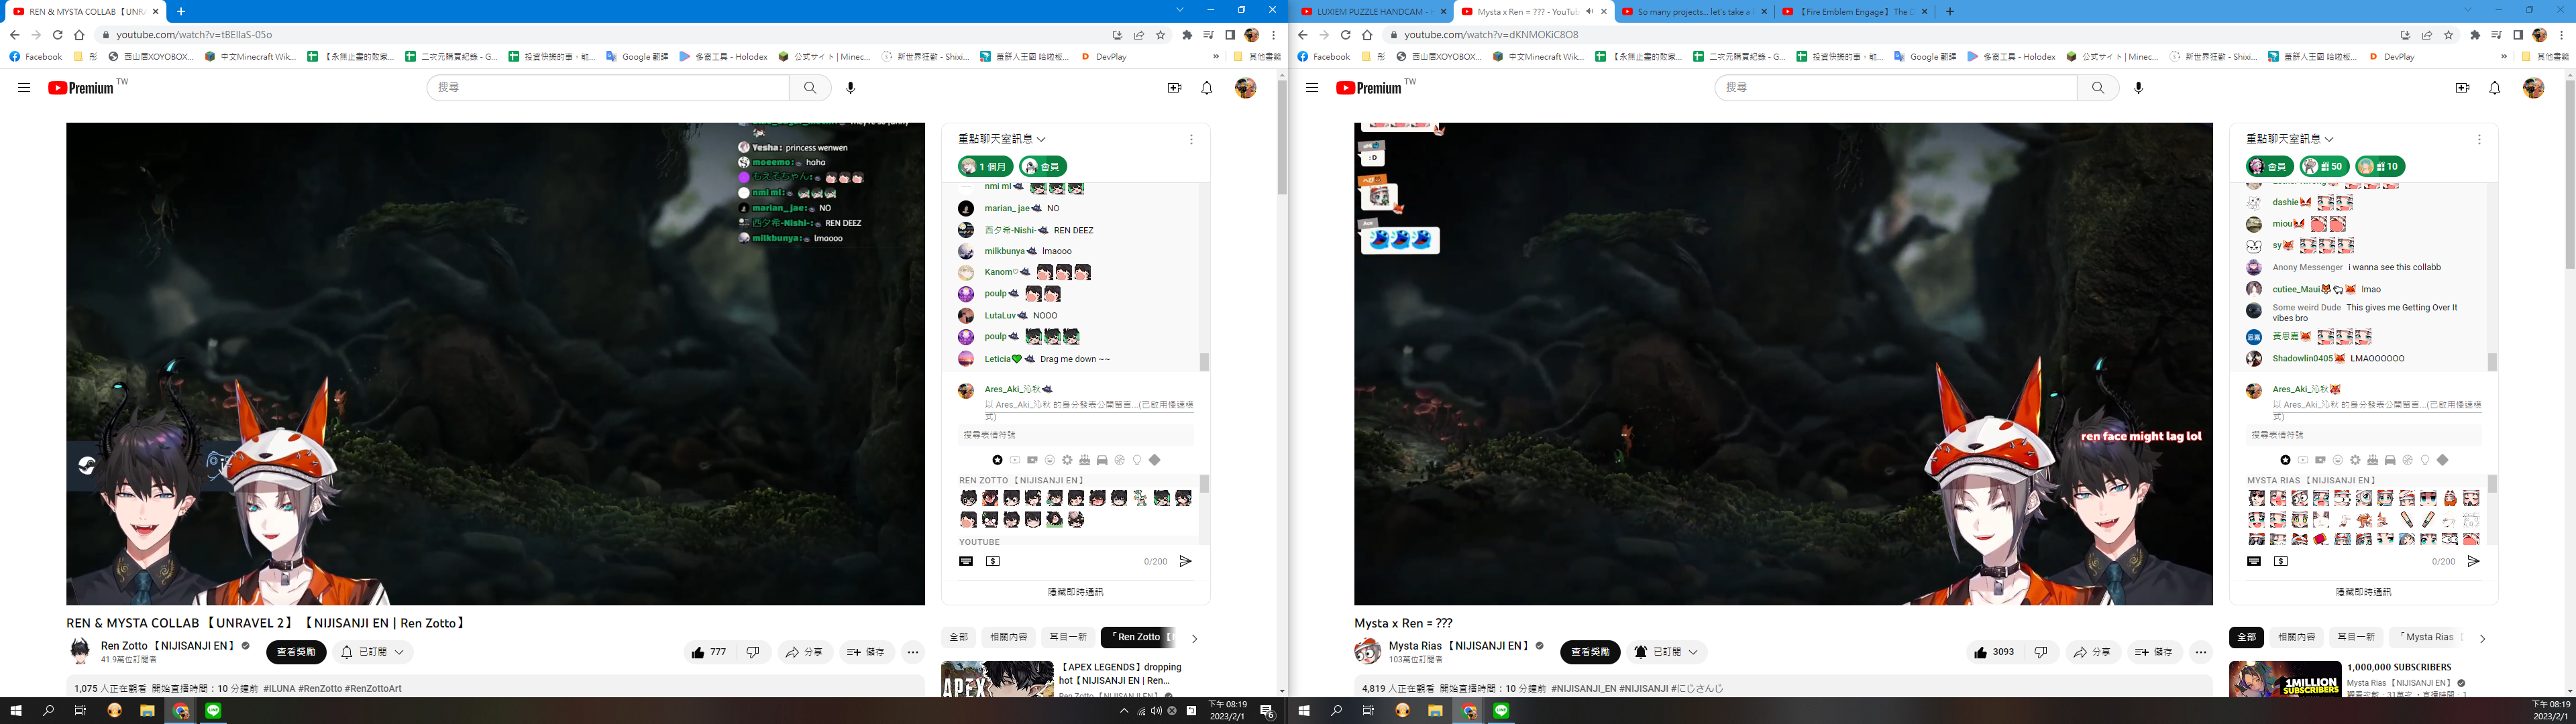
Task: Expand hidden bookmarks chevron in left window
Action: [1216, 57]
